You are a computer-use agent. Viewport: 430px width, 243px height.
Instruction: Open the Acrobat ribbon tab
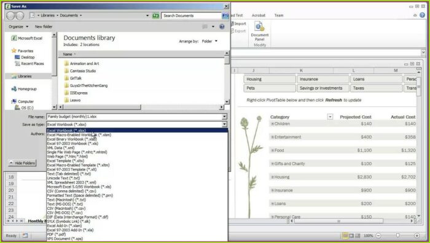[259, 15]
